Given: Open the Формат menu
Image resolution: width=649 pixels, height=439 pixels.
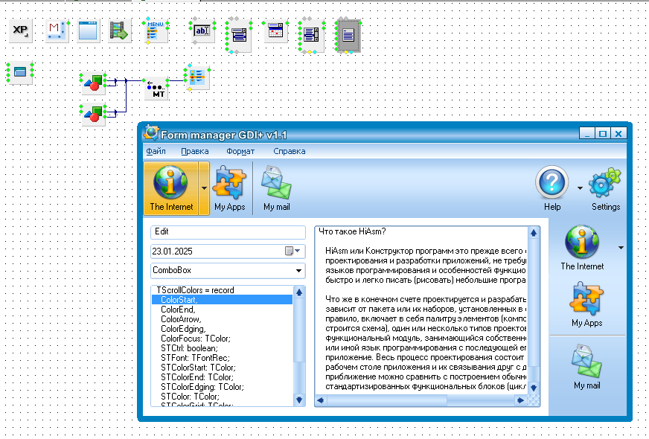Looking at the screenshot, I should [240, 152].
